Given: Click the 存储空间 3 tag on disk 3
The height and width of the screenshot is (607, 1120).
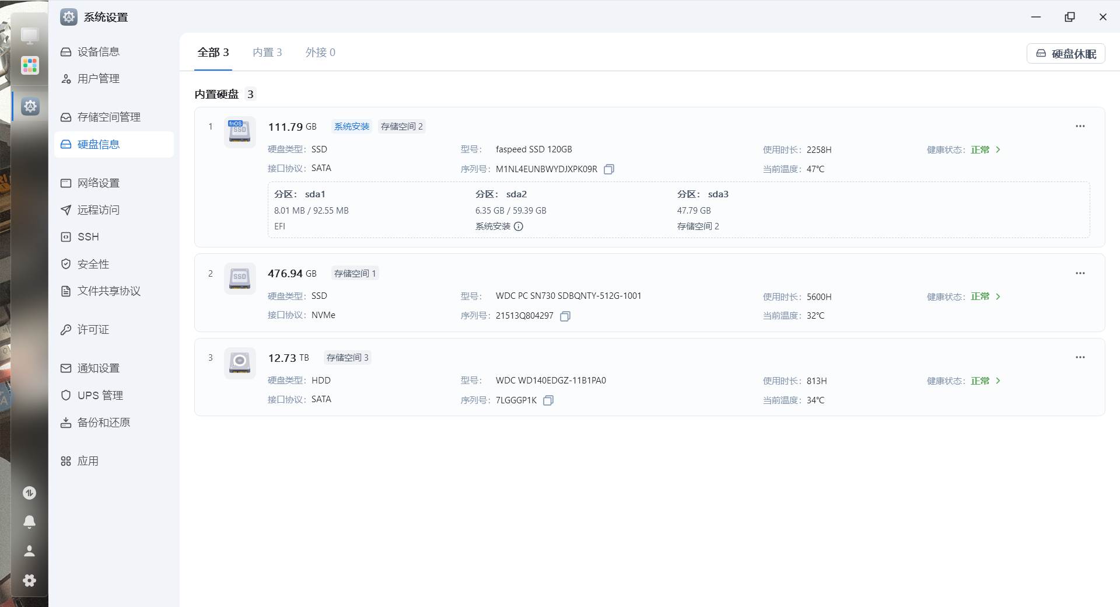Looking at the screenshot, I should pos(348,358).
